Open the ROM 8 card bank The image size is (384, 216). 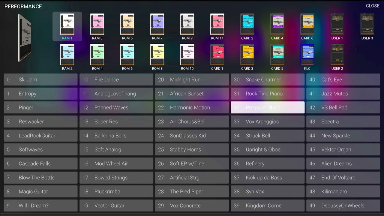(157, 55)
